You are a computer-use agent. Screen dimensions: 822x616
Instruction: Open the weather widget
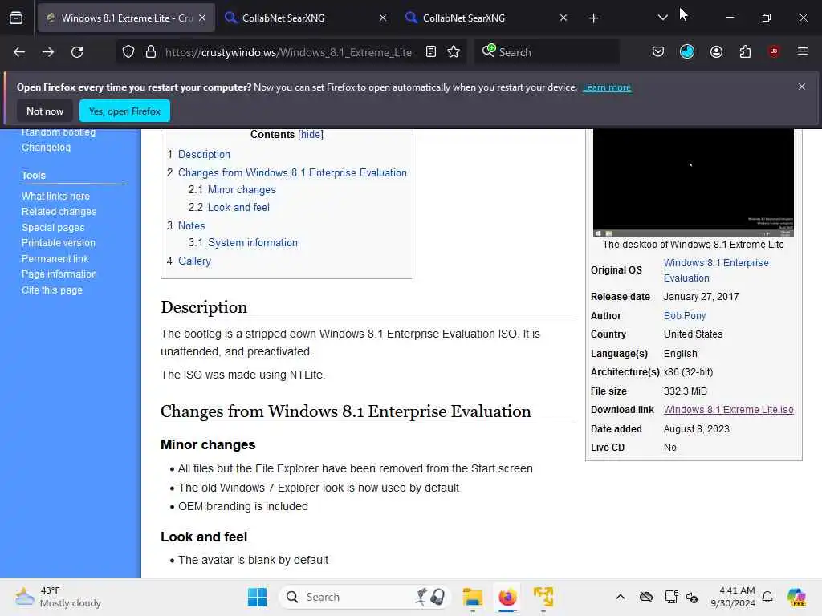58,597
